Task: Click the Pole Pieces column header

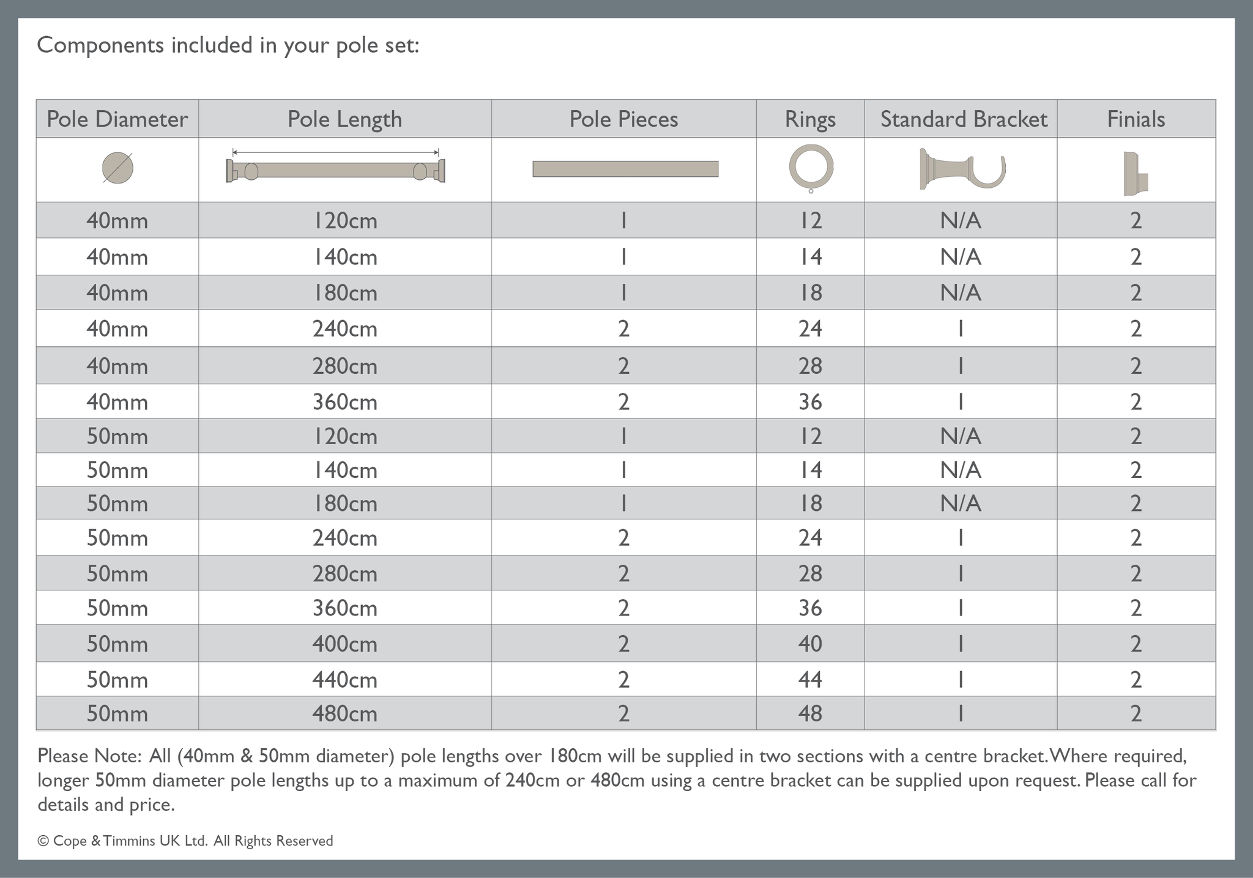Action: tap(623, 119)
